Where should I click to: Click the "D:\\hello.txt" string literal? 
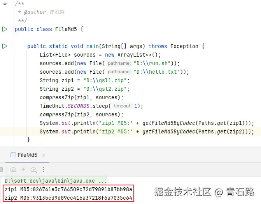(x=157, y=72)
